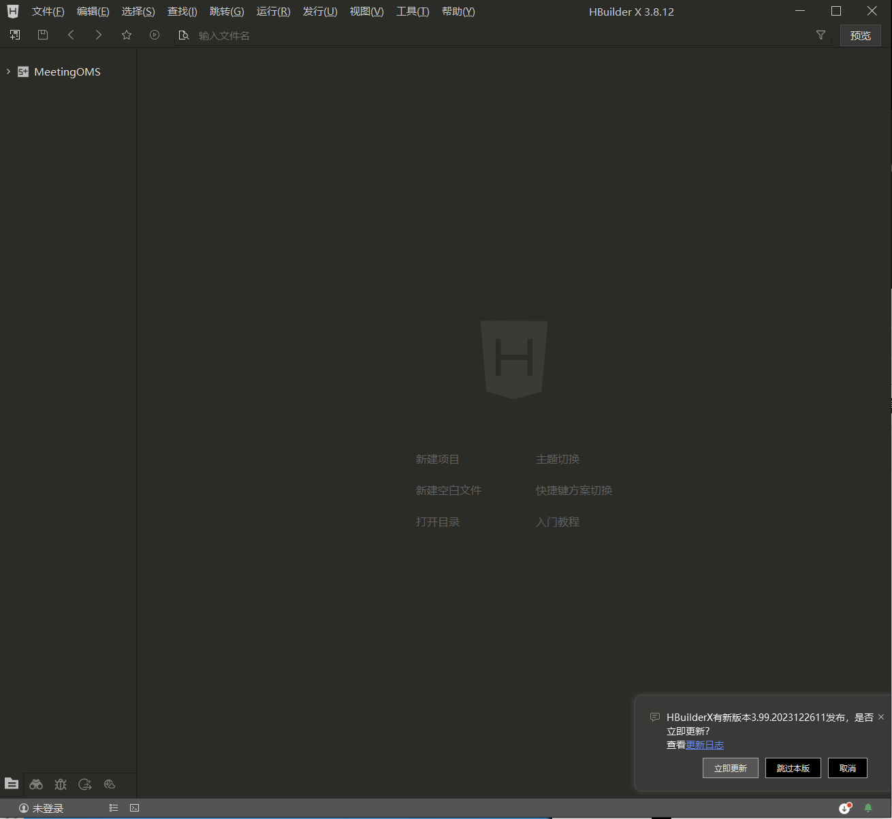This screenshot has width=892, height=819.
Task: Open the filter funnel dropdown
Action: [x=821, y=35]
